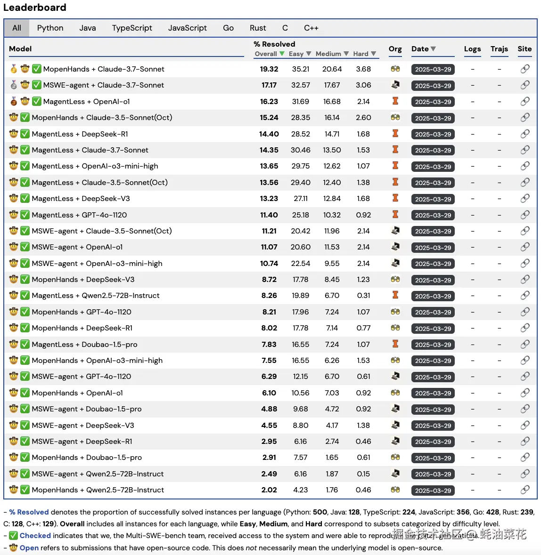Switch to the C++ tab
541x555 pixels.
coord(311,28)
